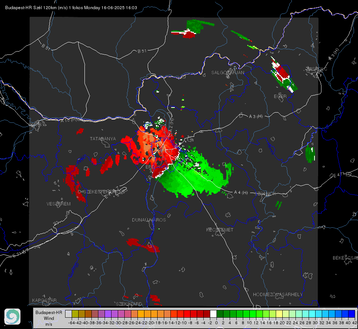Screen dimensions: 358x329
Task: Pick the dark red swatch for -4 to -2
Action: pos(207,314)
